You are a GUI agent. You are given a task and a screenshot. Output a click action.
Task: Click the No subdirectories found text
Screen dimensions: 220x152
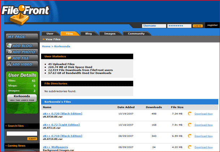pos(60,91)
